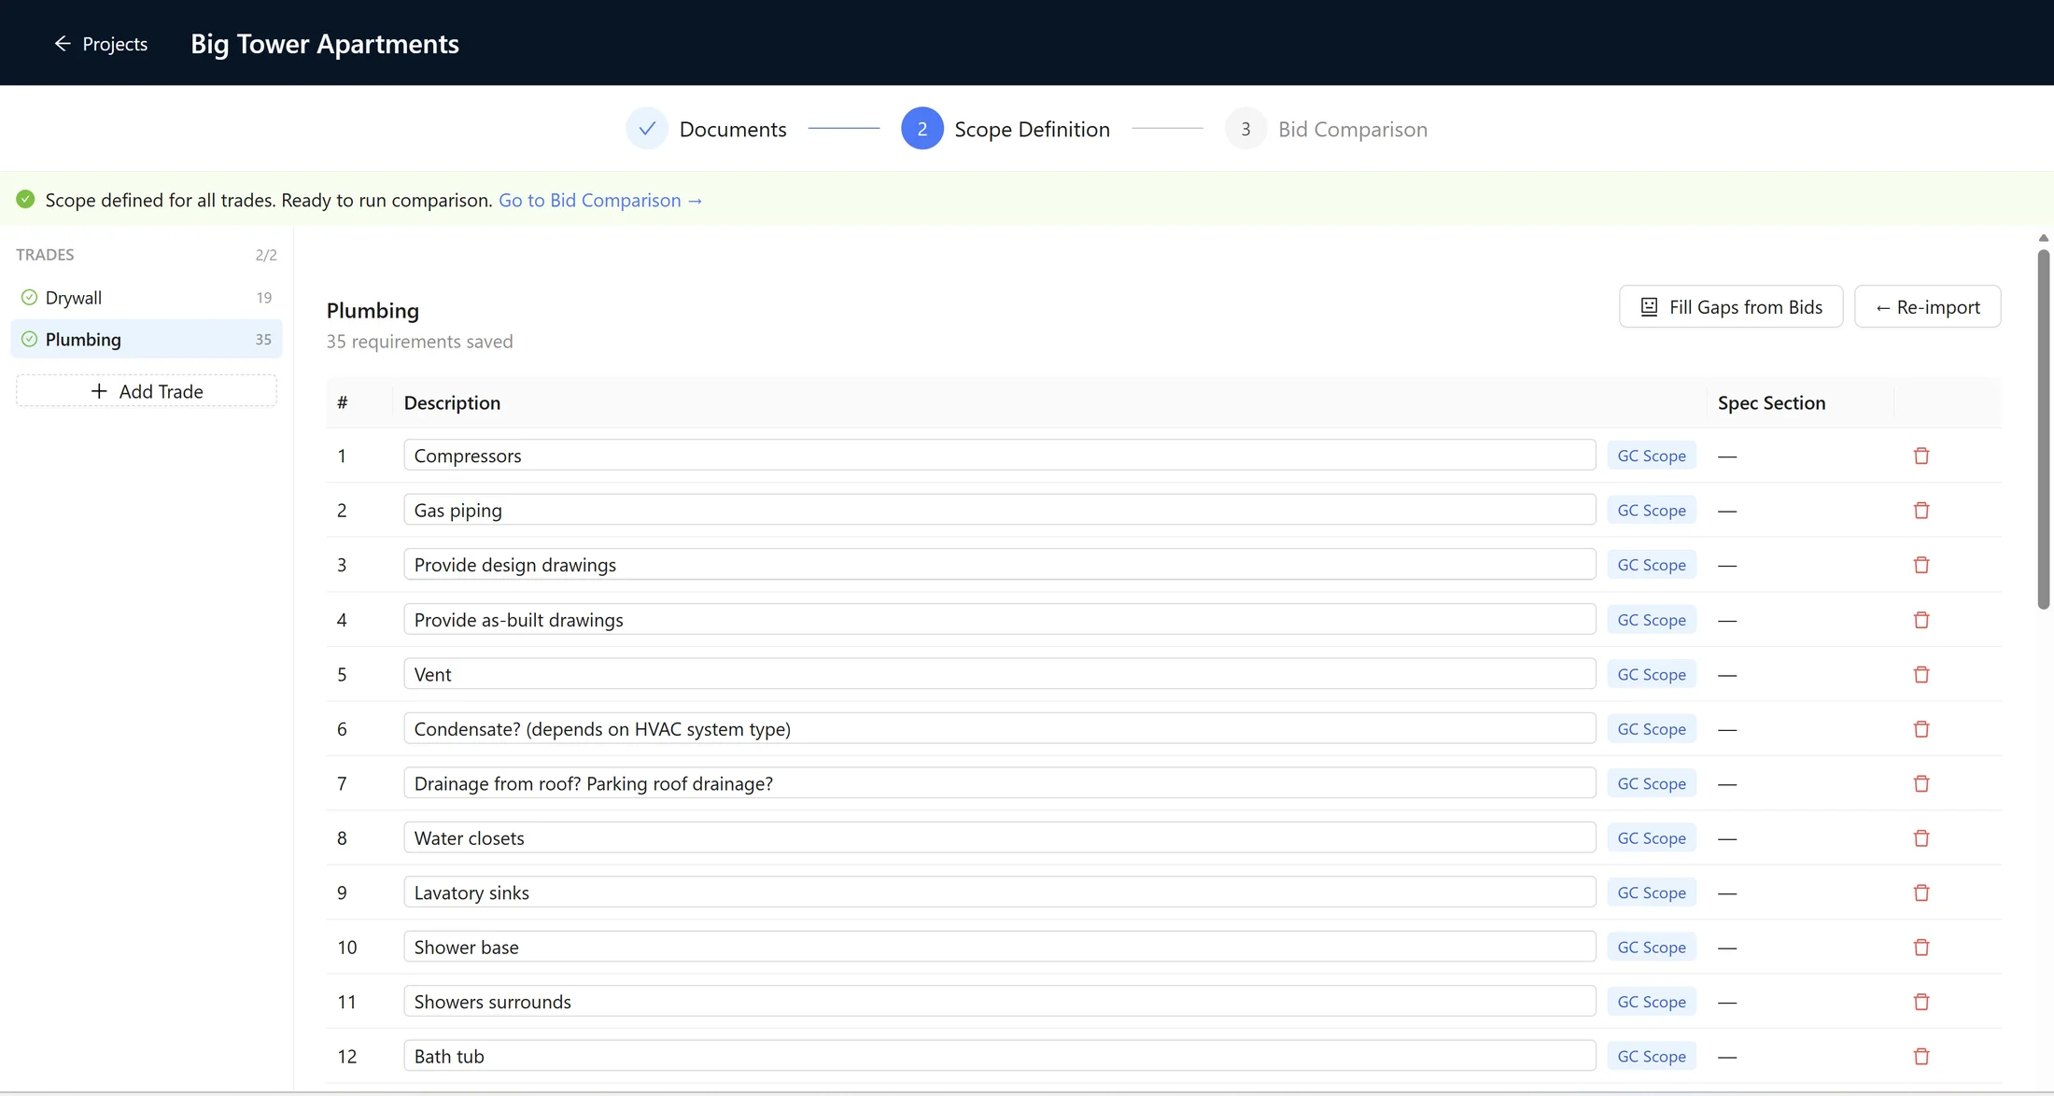
Task: Edit the Provide design drawings field
Action: 1000,565
